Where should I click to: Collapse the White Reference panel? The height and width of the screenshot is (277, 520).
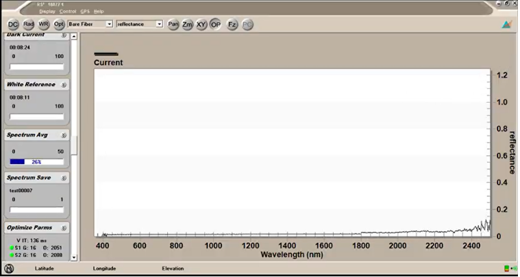click(64, 85)
